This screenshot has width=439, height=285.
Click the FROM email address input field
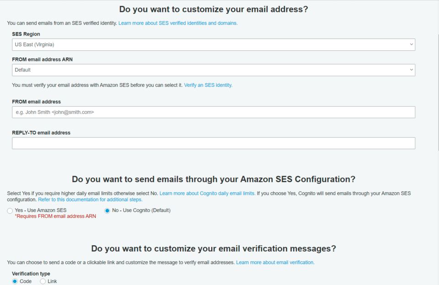tap(213, 112)
